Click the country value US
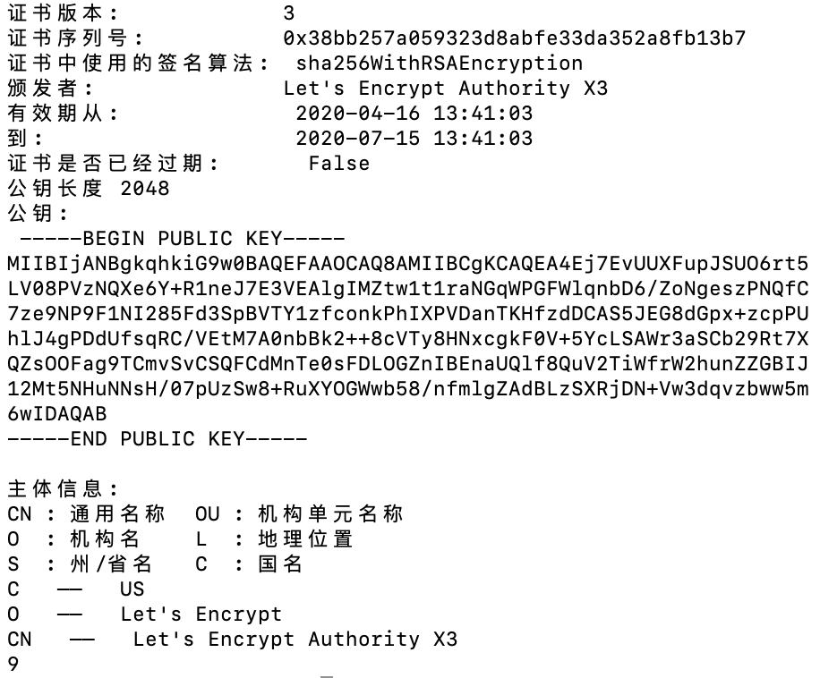 132,589
